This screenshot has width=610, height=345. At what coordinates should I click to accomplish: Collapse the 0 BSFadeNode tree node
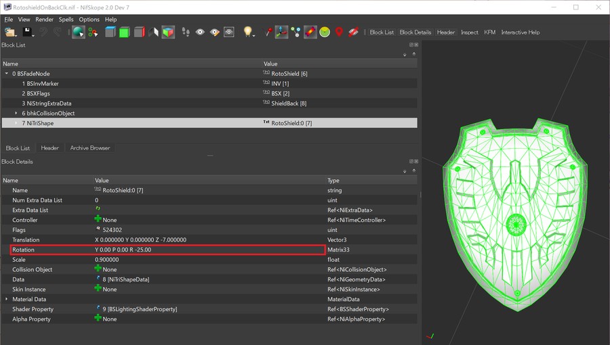[6, 74]
